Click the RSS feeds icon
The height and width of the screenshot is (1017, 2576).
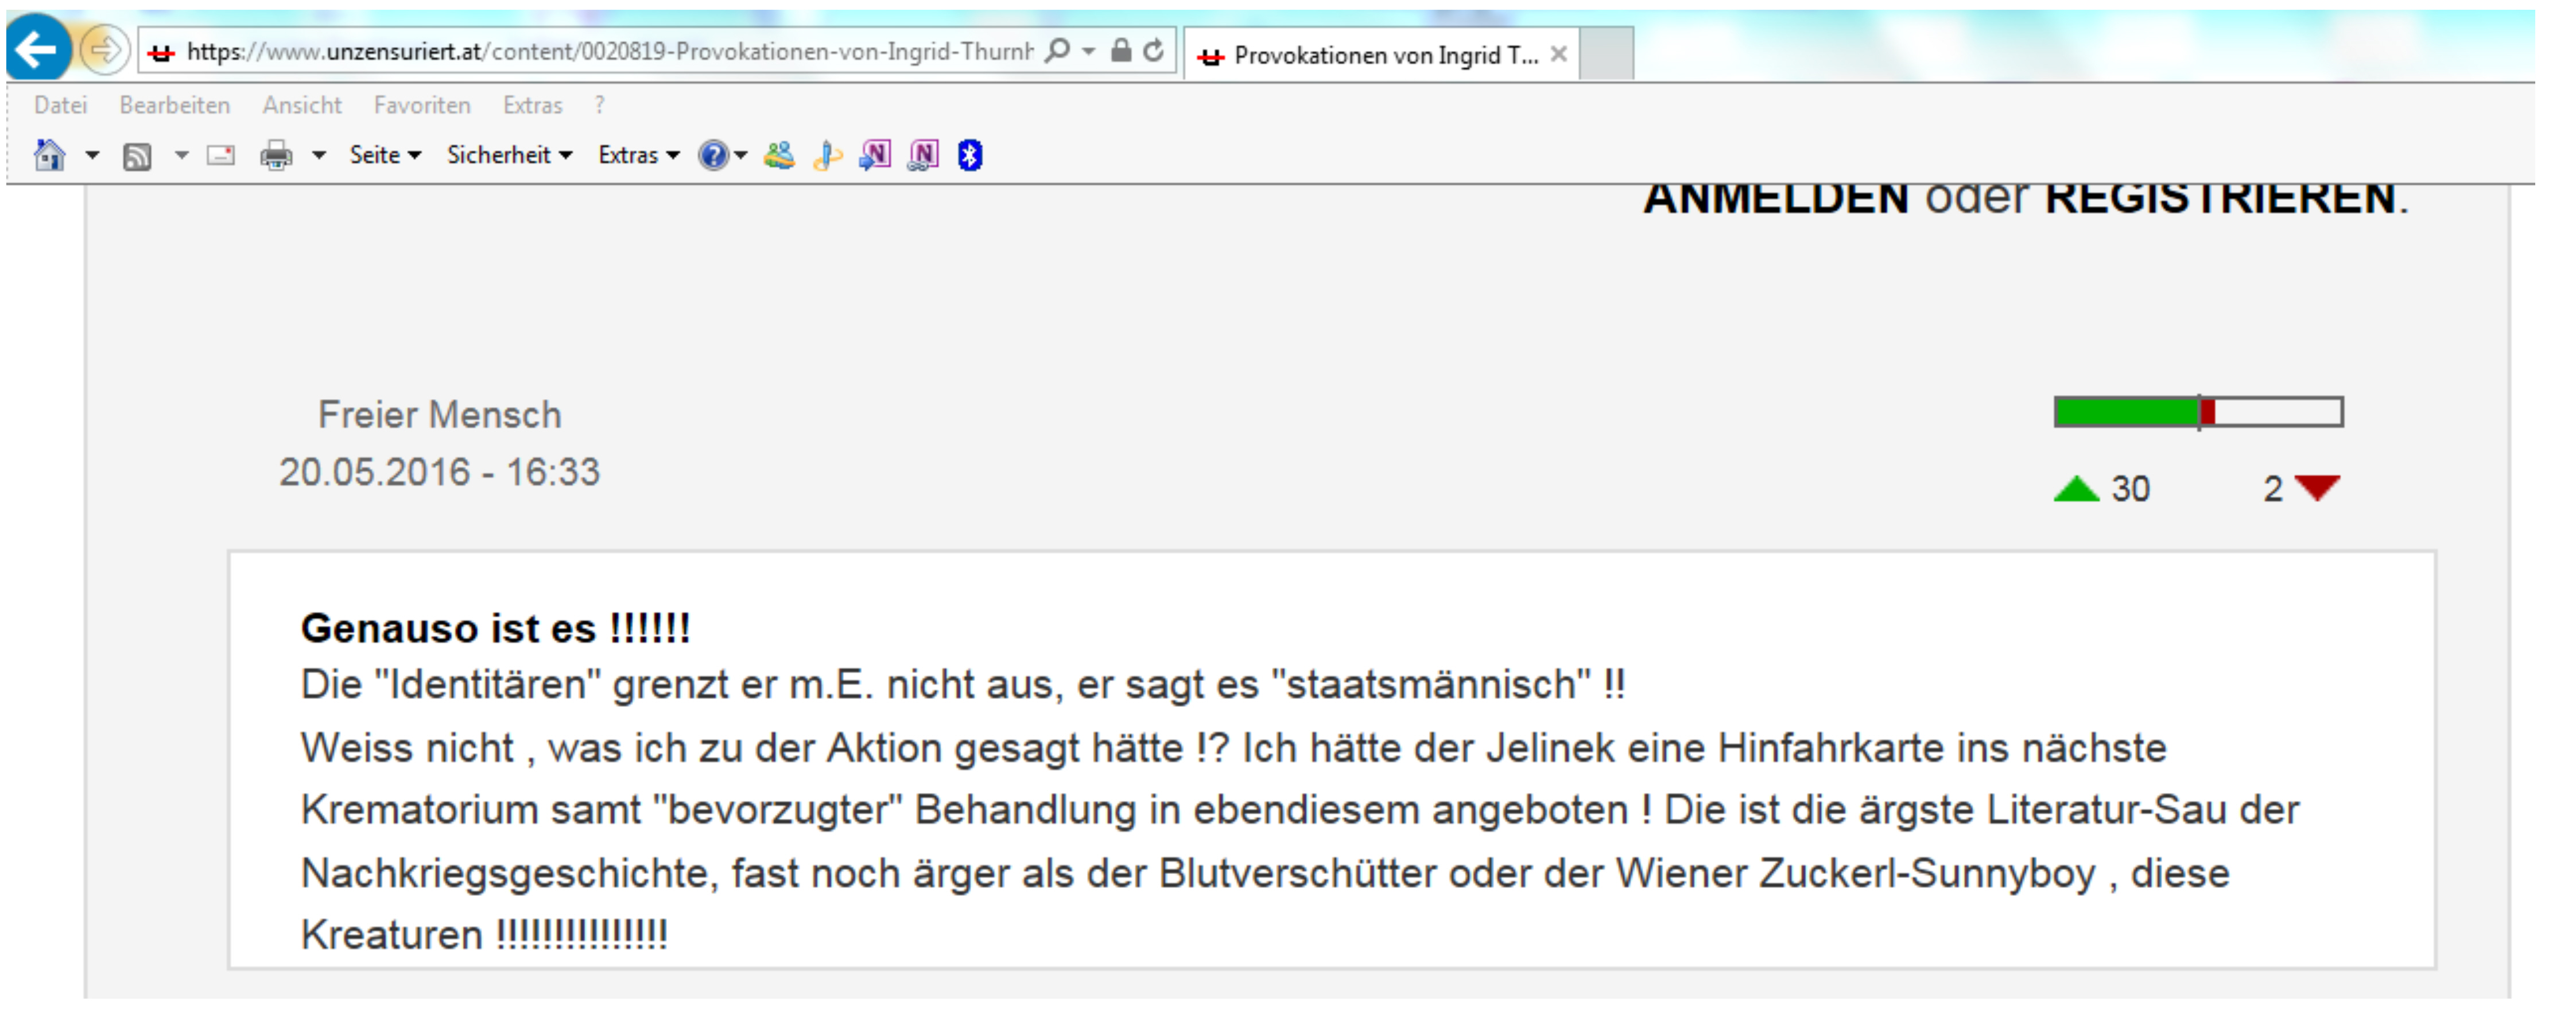coord(137,156)
